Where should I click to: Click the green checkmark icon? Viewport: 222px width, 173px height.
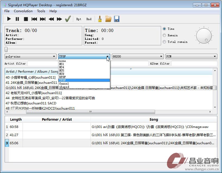pyautogui.click(x=68, y=19)
